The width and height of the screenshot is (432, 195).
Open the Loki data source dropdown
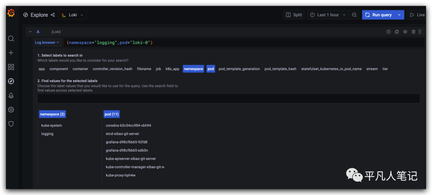pyautogui.click(x=73, y=15)
